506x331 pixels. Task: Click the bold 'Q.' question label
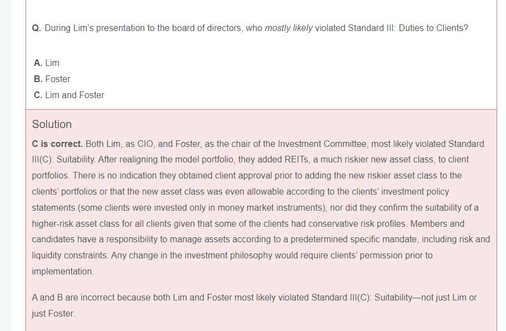coord(37,28)
